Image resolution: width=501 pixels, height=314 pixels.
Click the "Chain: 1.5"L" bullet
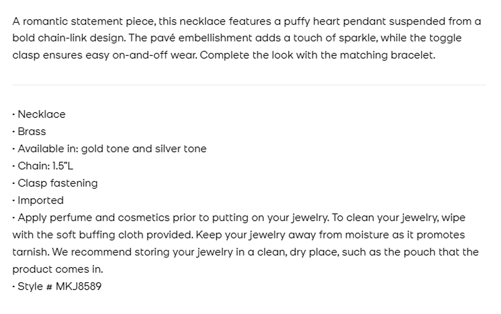pos(45,166)
